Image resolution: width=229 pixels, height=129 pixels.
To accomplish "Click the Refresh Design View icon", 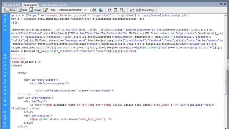I will pos(110,10).
